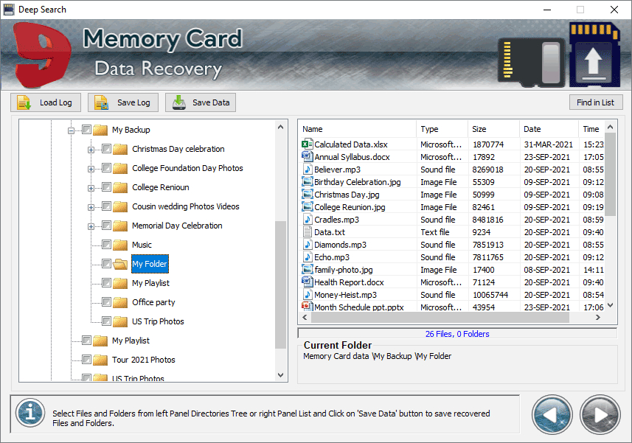Sort the file list by Size column
This screenshot has height=443, width=632.
click(494, 129)
